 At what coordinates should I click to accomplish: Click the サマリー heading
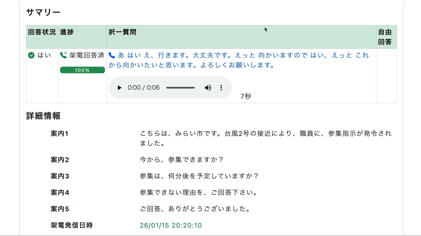(x=43, y=12)
